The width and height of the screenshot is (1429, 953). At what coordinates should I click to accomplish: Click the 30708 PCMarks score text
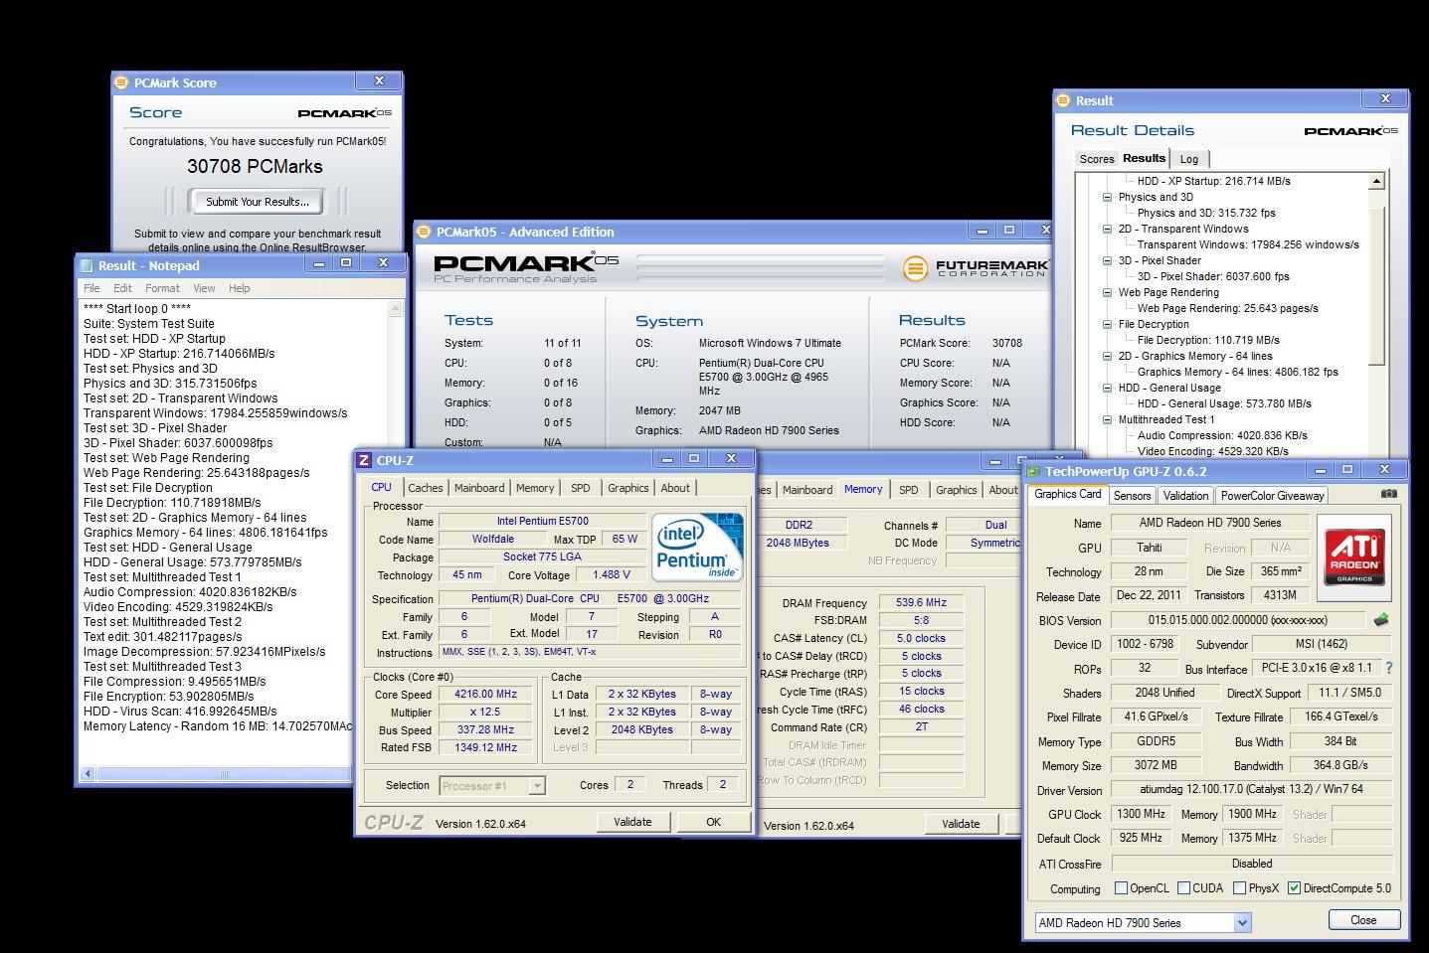pyautogui.click(x=255, y=166)
